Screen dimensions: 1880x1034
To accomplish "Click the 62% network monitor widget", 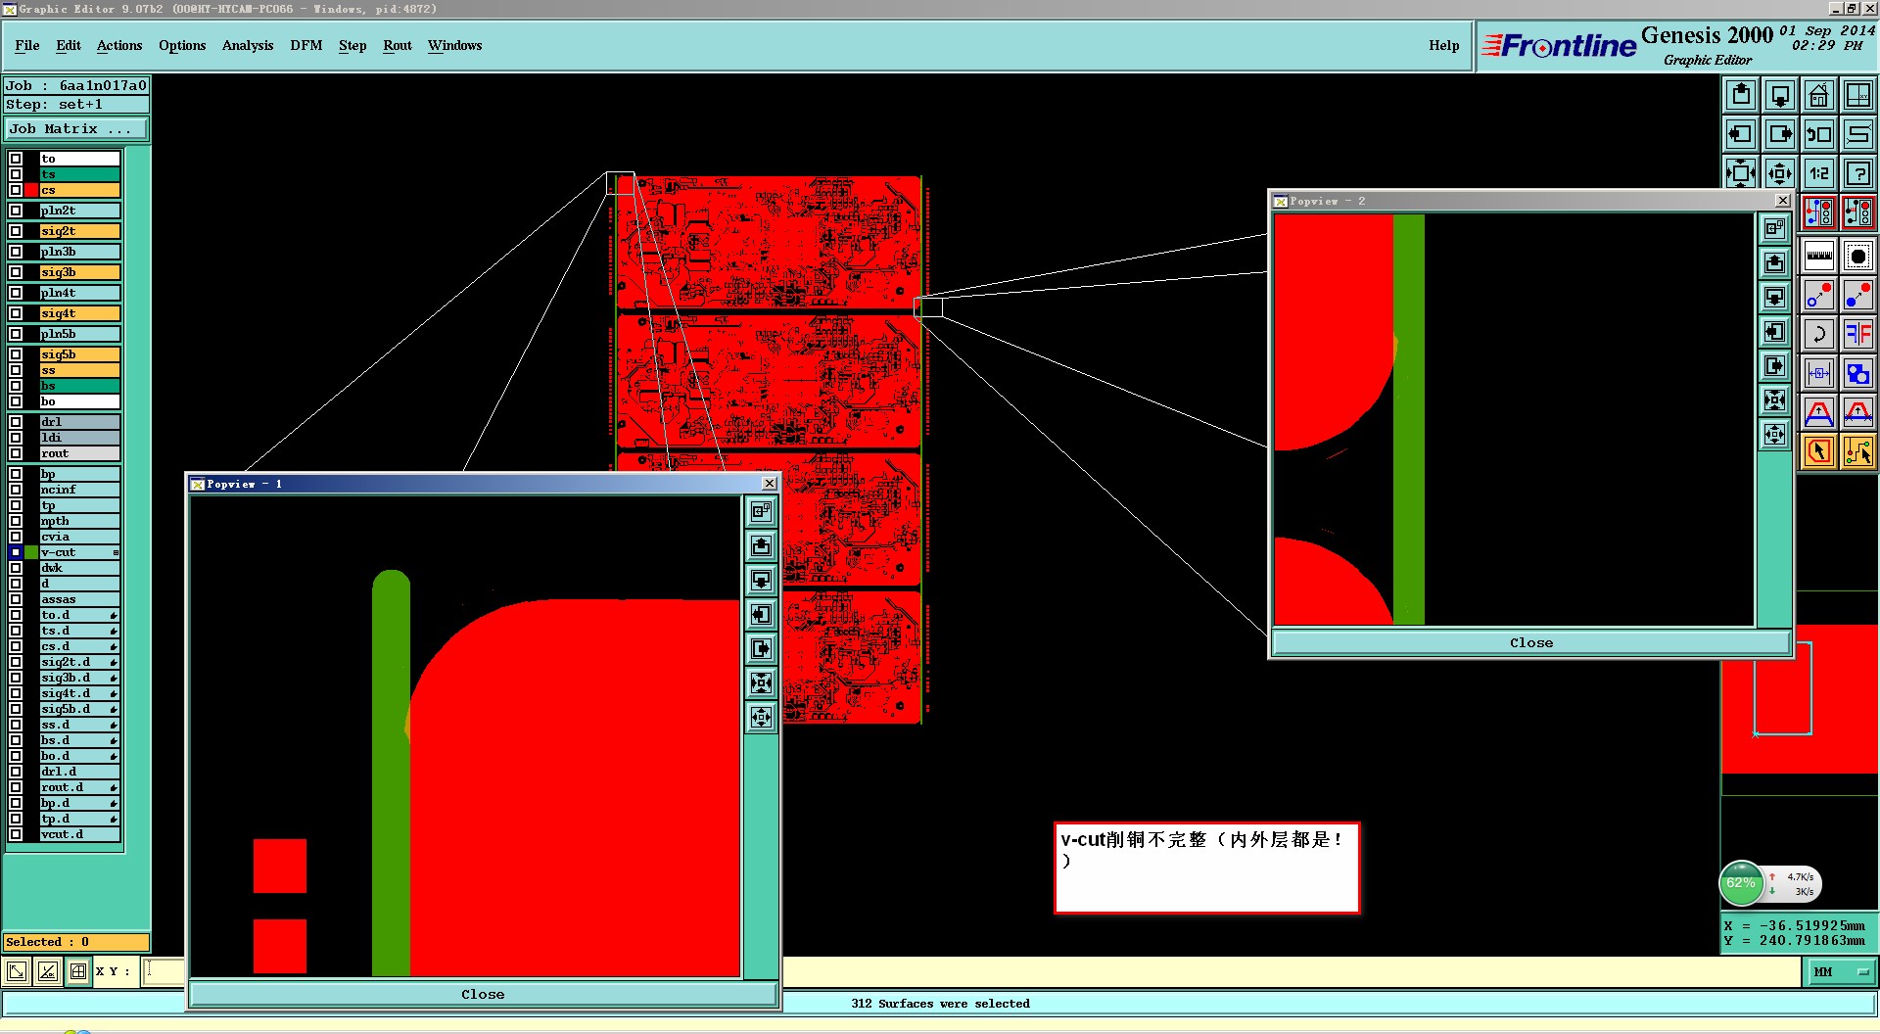I will 1770,883.
